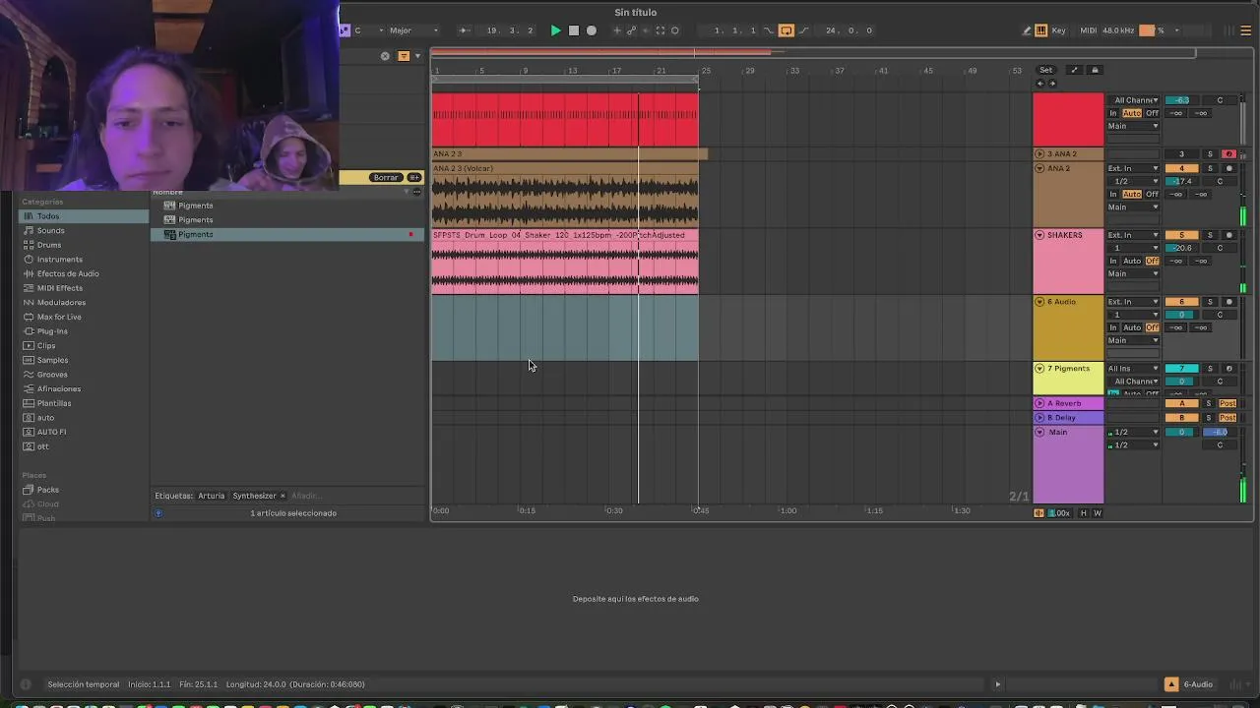This screenshot has height=708, width=1260.
Task: Toggle Automation Arm icon
Action: [631, 30]
